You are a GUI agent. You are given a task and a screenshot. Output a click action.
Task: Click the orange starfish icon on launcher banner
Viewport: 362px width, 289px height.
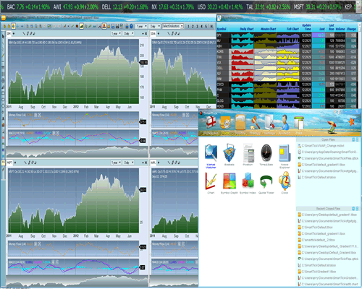351,121
